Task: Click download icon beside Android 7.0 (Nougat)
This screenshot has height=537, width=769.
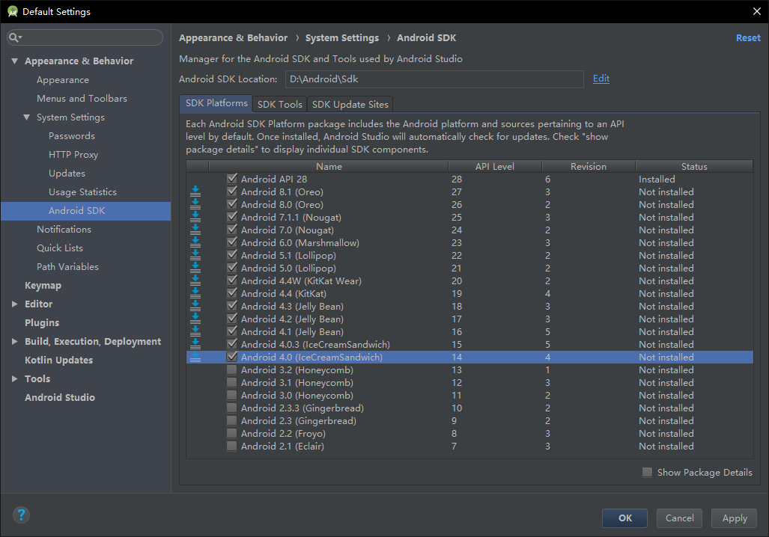Action: (195, 230)
